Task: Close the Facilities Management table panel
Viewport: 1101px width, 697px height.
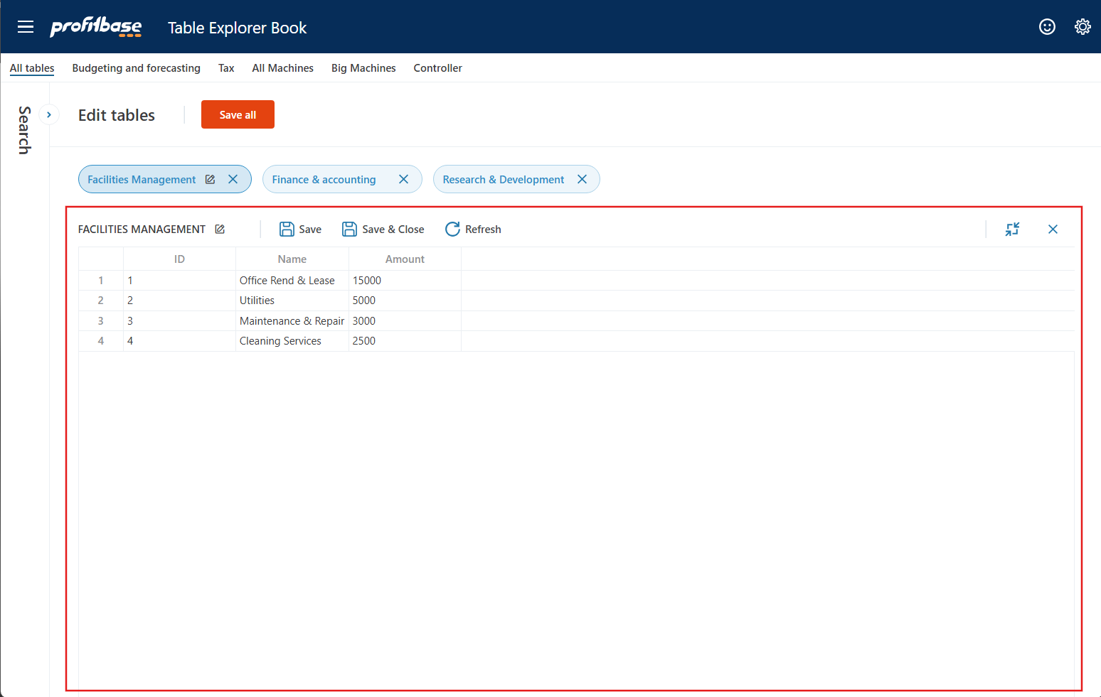Action: [1053, 229]
